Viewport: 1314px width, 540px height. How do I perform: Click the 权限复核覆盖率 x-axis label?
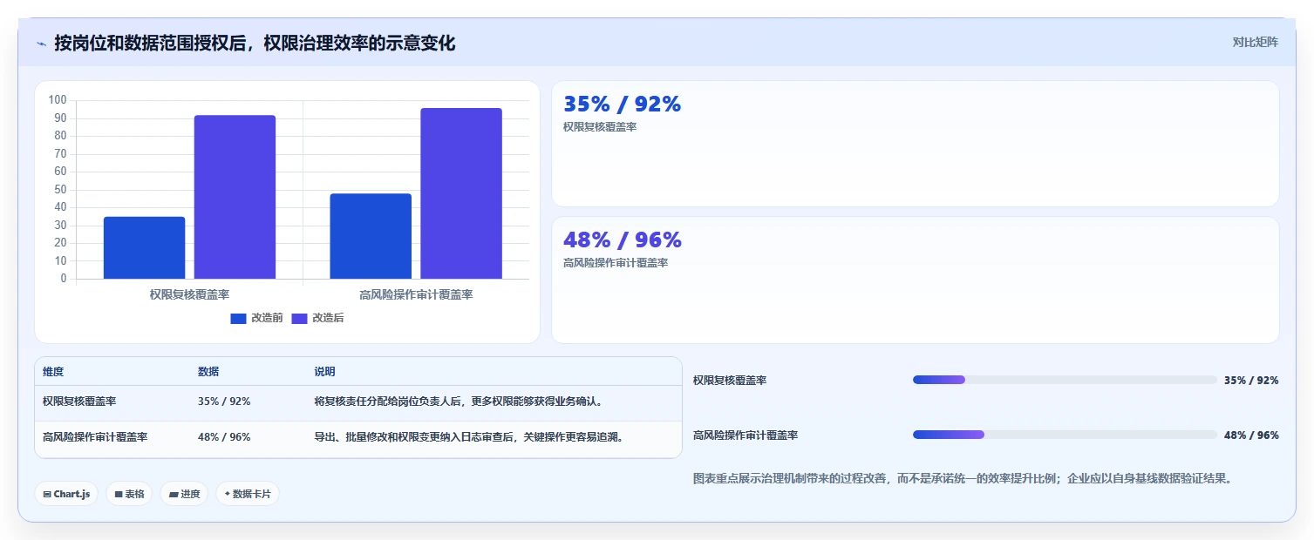coord(189,295)
